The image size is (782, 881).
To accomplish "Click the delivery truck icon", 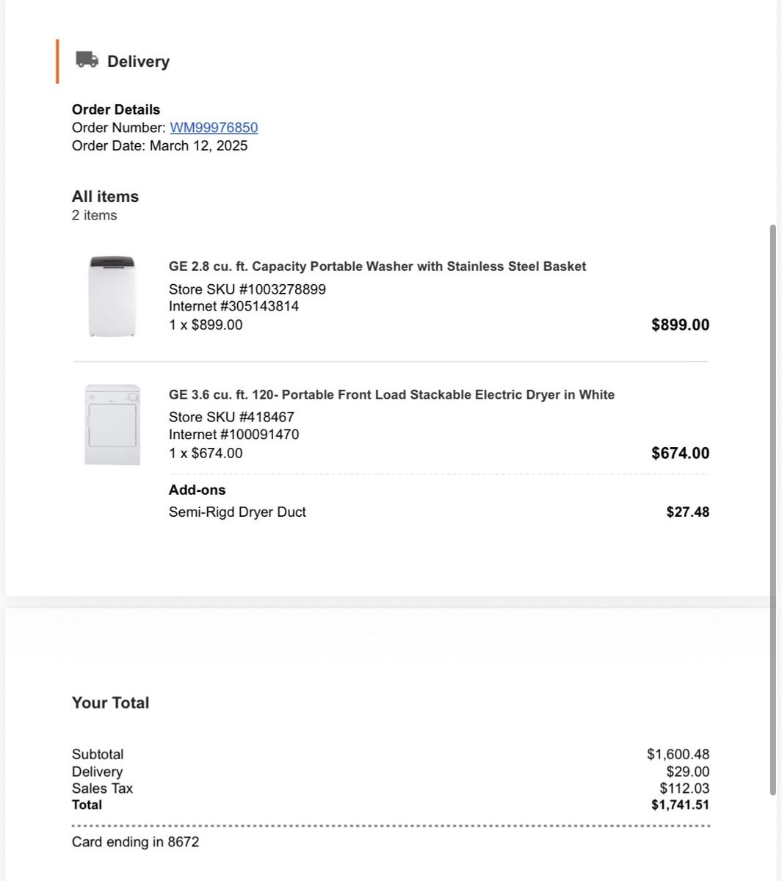I will (x=87, y=60).
